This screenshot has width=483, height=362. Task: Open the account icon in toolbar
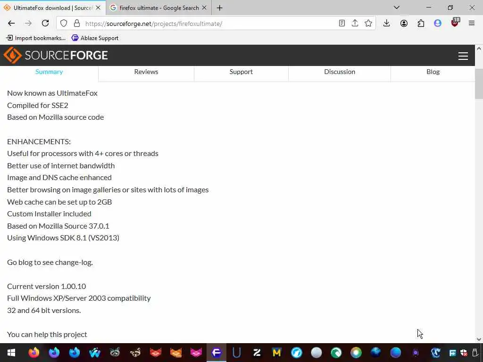click(404, 24)
